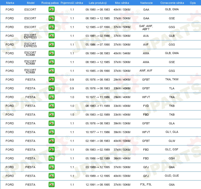Select the body cell FVD
Image resolution: width=201 pixels, height=189 pixels.
click(x=146, y=106)
